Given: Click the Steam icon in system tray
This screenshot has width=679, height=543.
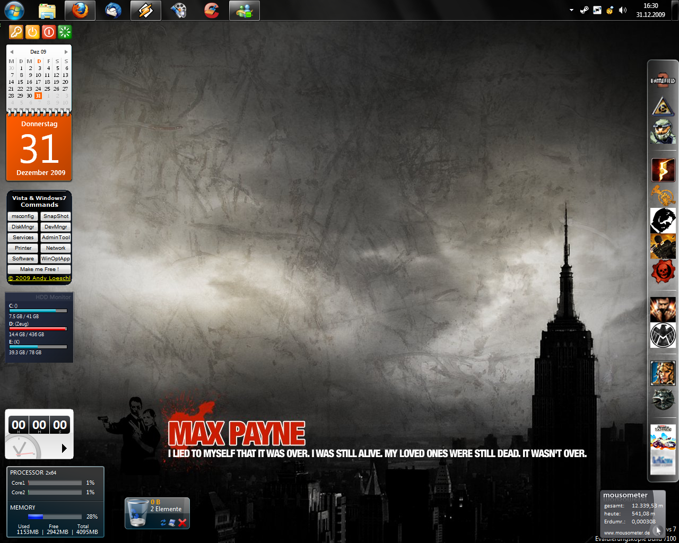Looking at the screenshot, I should click(584, 10).
